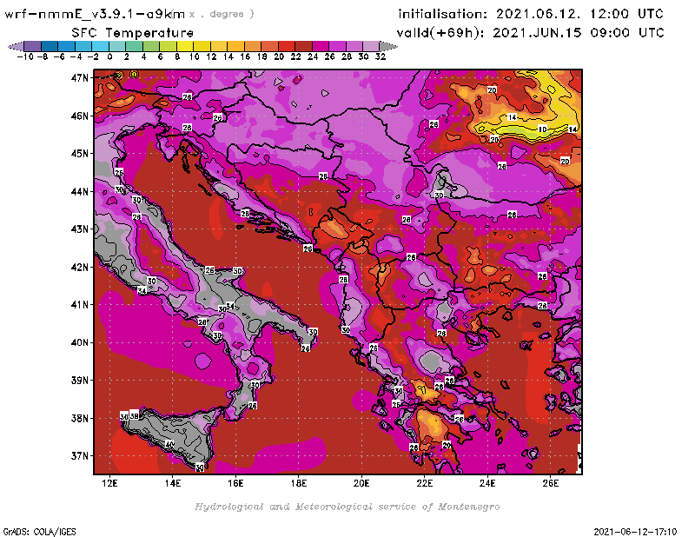Click the latitude axis label 45N
This screenshot has height=537, width=695.
pyautogui.click(x=80, y=154)
